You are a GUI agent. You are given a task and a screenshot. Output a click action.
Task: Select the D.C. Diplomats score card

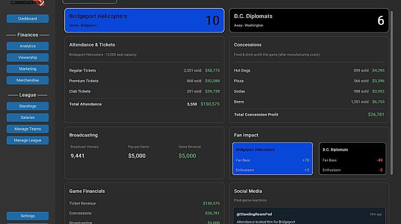tap(309, 20)
